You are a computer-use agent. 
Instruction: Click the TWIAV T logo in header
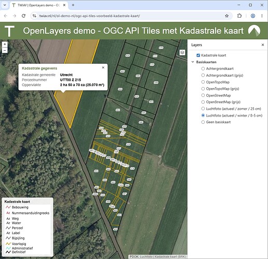tap(9, 31)
